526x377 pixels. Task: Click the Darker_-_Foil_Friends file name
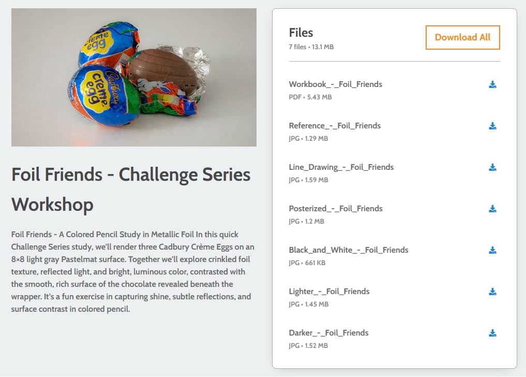tap(328, 333)
